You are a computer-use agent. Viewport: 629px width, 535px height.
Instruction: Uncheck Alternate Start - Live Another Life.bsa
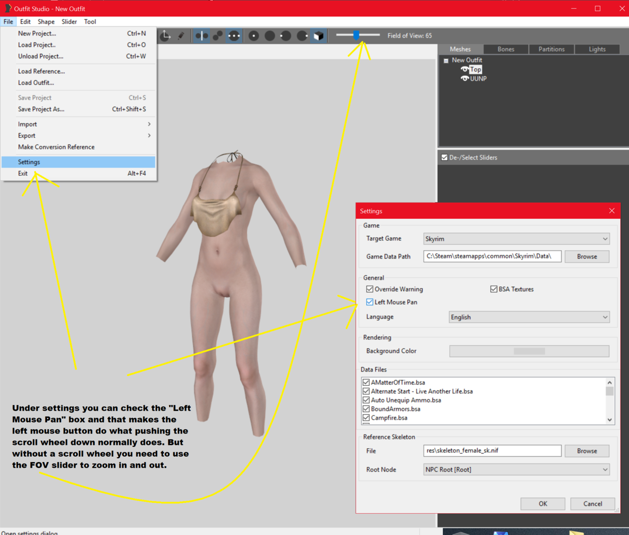pyautogui.click(x=366, y=391)
